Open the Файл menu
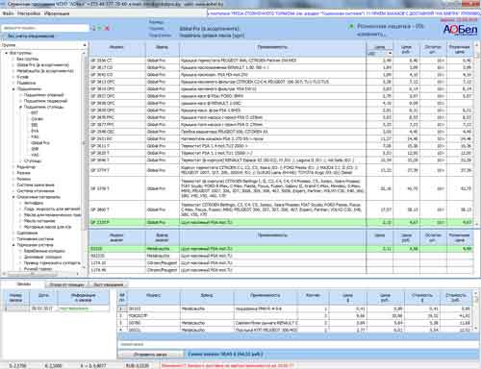The height and width of the screenshot is (369, 481). point(8,13)
